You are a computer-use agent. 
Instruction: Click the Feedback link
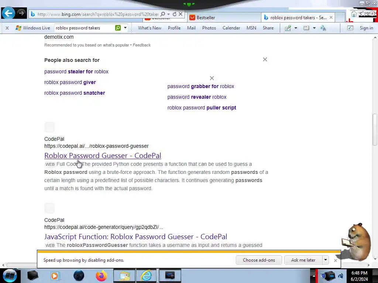click(142, 45)
